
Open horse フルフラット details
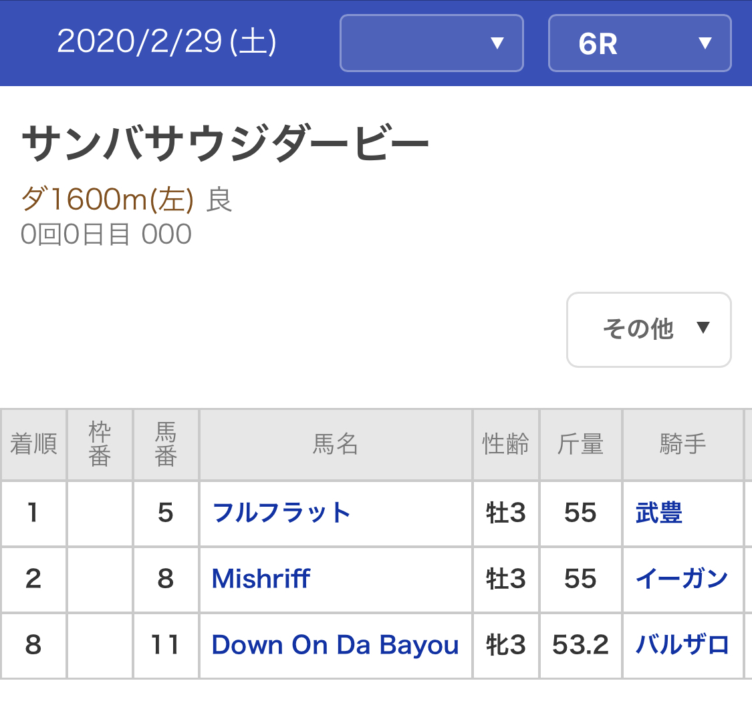(x=281, y=513)
